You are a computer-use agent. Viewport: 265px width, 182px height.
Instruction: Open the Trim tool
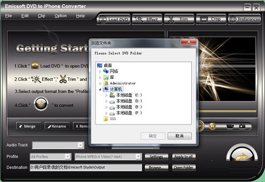click(179, 20)
